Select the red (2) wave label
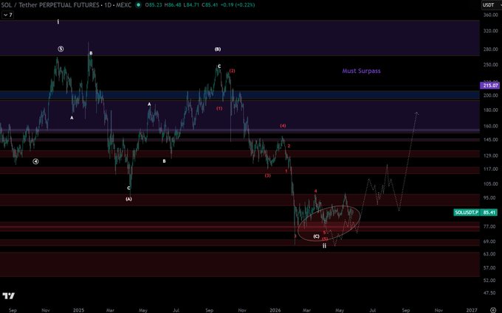This screenshot has width=502, height=313. click(232, 71)
